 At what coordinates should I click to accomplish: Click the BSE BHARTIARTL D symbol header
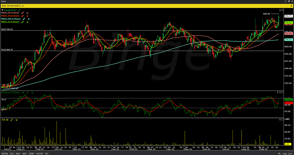12,6
